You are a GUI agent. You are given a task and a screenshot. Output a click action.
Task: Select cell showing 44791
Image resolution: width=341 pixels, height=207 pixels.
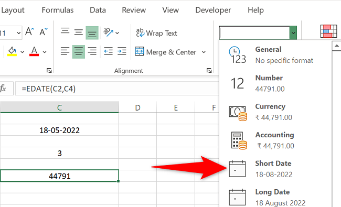59,176
